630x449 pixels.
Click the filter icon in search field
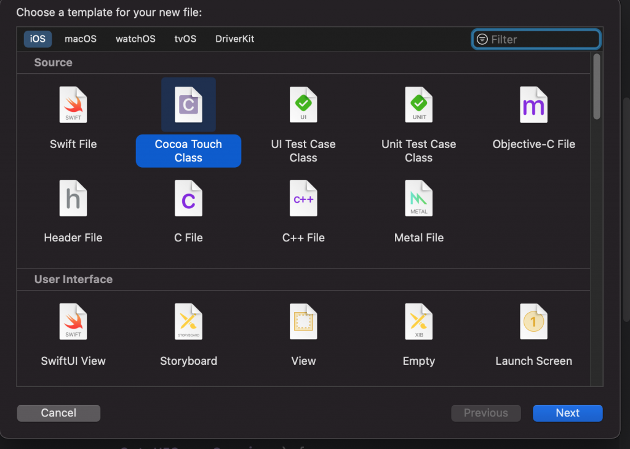coord(482,39)
